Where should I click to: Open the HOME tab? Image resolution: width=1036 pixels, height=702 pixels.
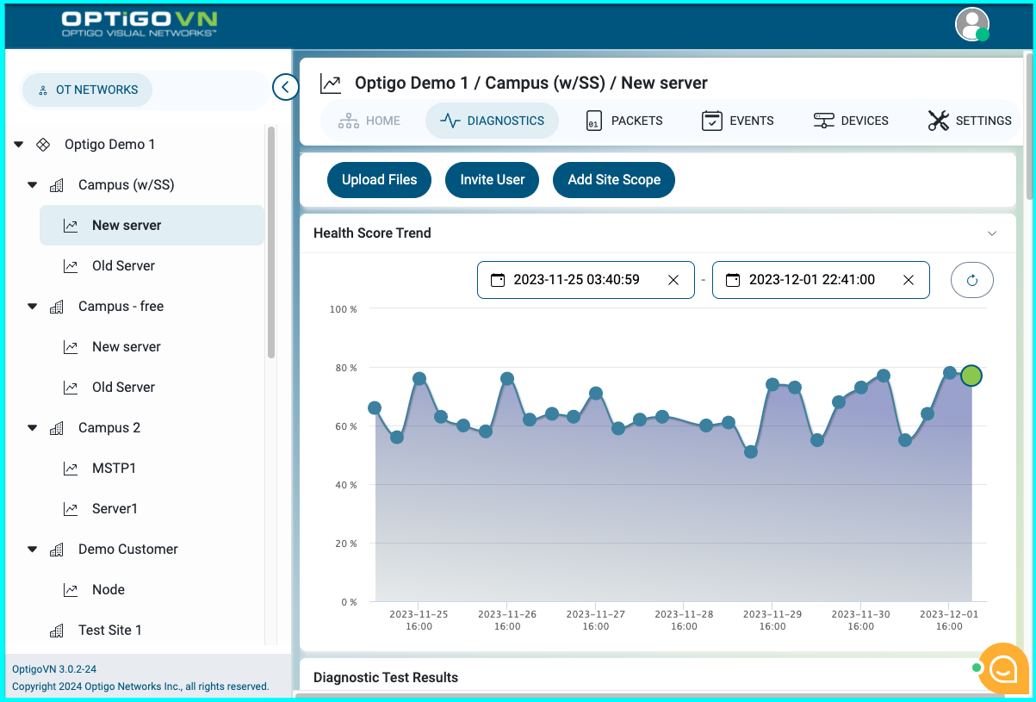pyautogui.click(x=369, y=121)
